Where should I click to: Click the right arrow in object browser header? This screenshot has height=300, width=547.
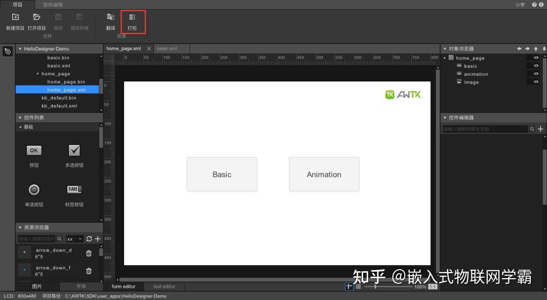527,49
